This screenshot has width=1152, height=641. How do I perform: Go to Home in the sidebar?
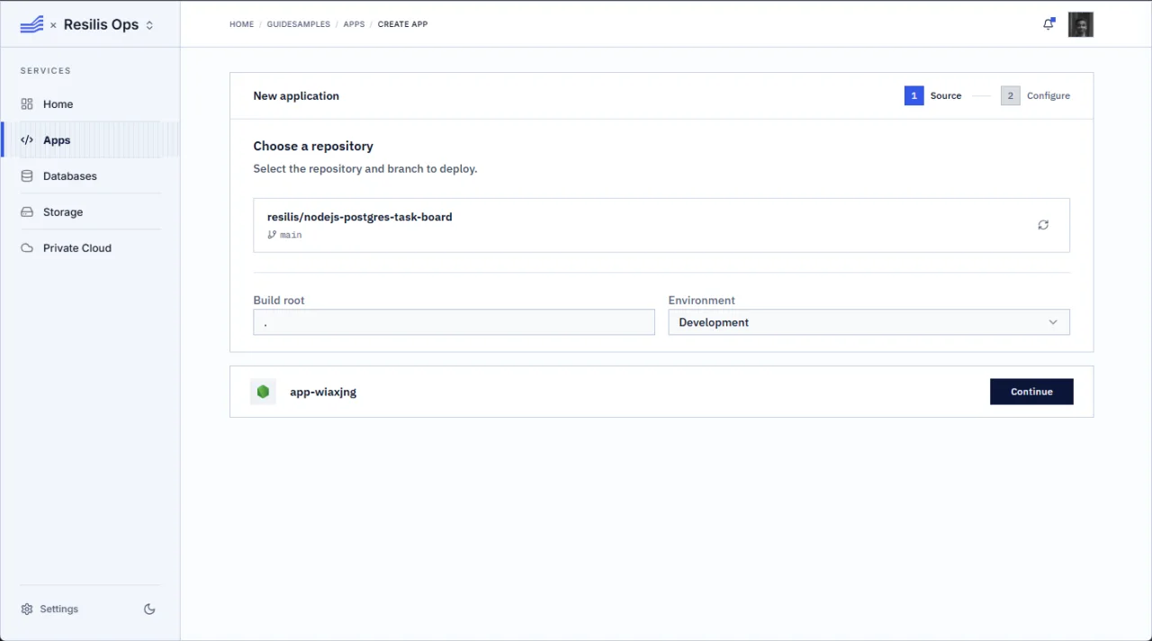[x=90, y=104]
